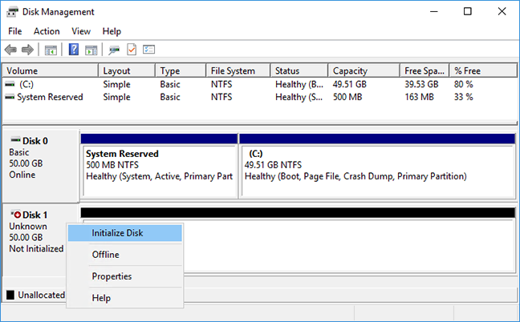
Task: Click the checkmark Properties toolbar icon
Action: [x=132, y=50]
